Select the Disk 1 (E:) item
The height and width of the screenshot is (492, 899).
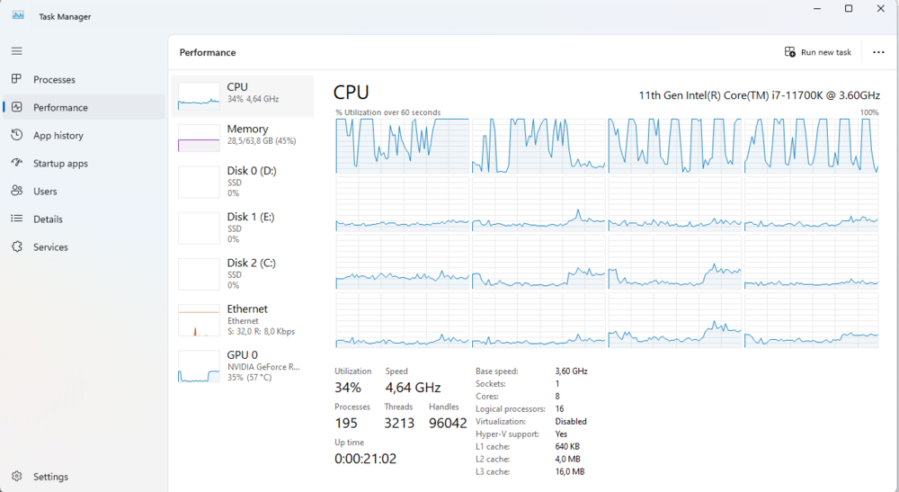[243, 227]
